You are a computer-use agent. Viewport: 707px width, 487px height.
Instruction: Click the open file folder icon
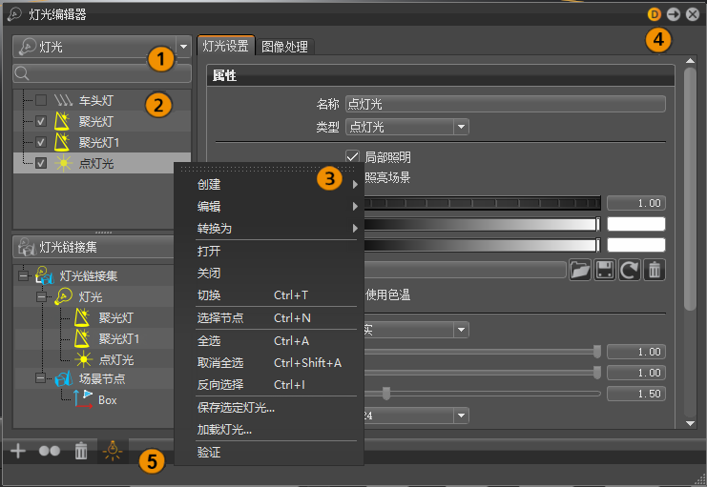580,270
